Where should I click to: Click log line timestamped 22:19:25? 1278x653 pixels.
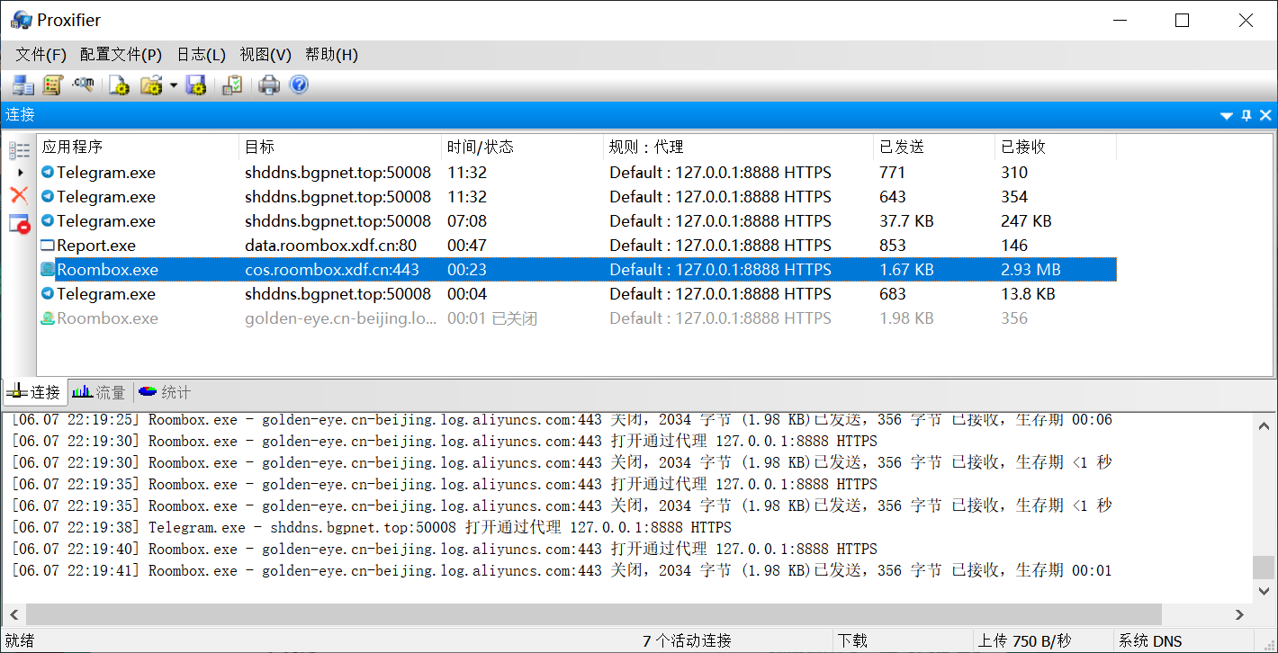point(562,420)
